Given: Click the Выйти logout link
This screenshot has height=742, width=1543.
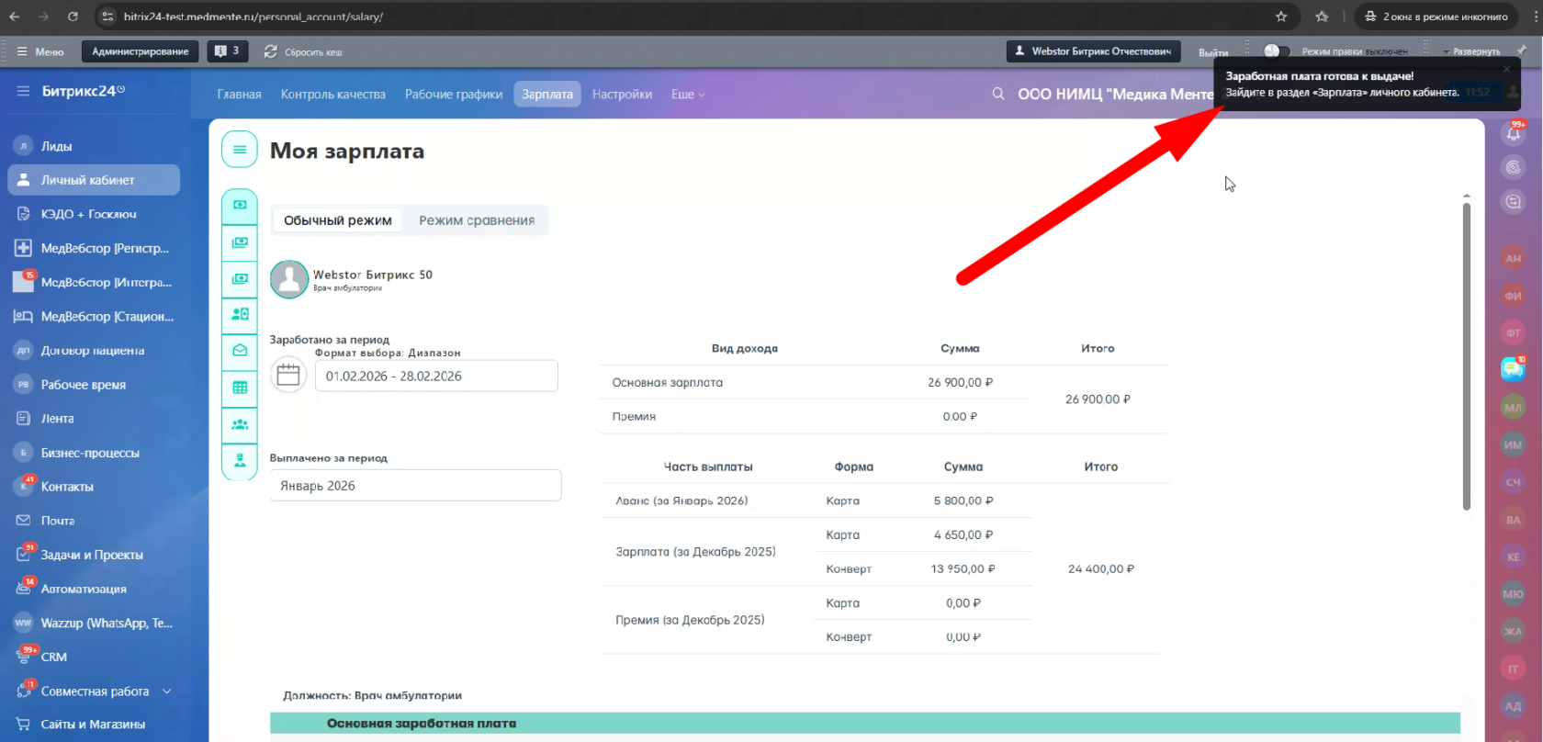Looking at the screenshot, I should [x=1212, y=52].
